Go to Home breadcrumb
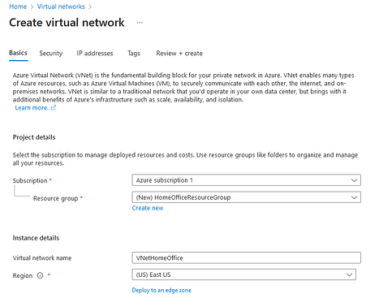Screen dimensions: 379x307 [18, 6]
